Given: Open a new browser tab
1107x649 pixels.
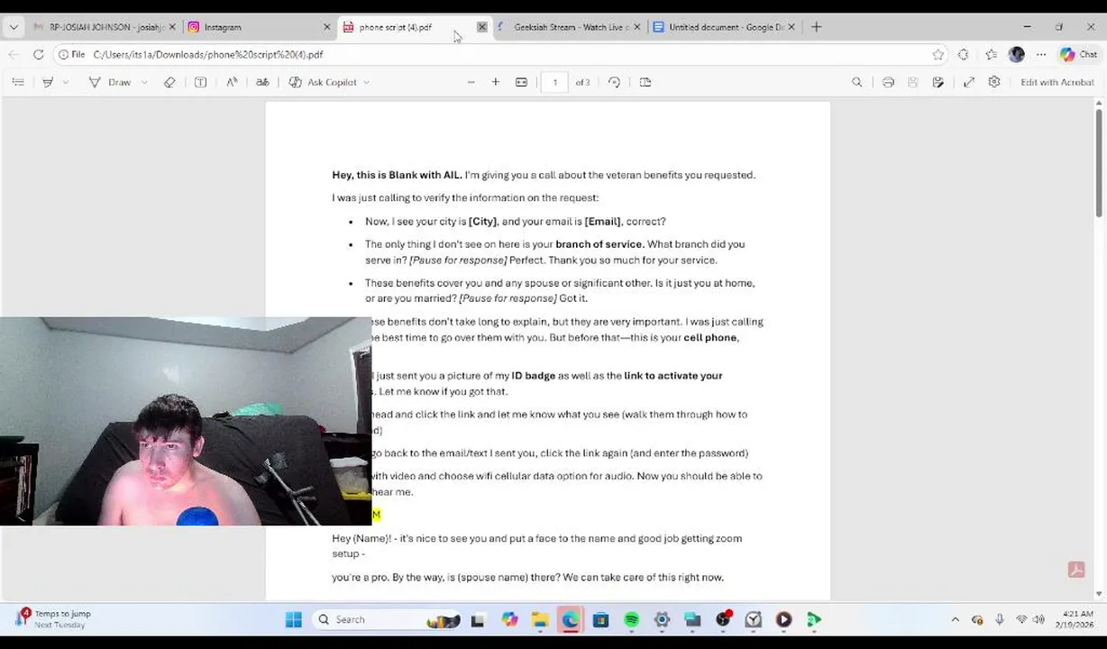Looking at the screenshot, I should pyautogui.click(x=817, y=27).
